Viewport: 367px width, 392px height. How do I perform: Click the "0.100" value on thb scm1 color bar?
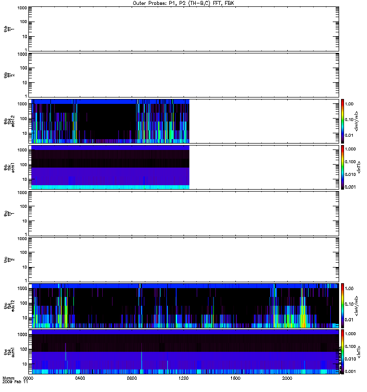click(350, 162)
